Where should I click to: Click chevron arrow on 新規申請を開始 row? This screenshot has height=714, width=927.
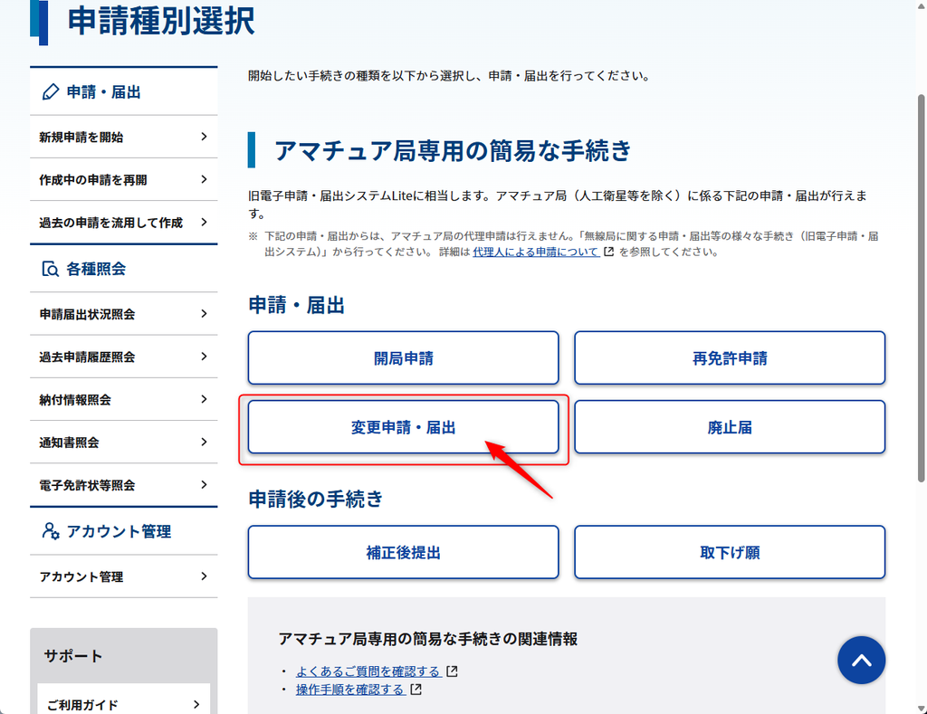click(x=204, y=137)
